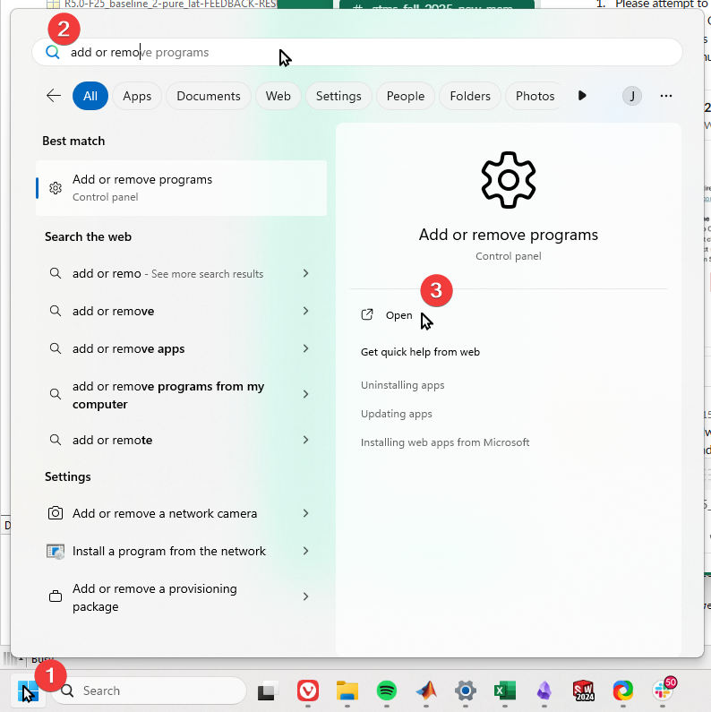
Task: Click the Windows Start button
Action: tap(28, 691)
